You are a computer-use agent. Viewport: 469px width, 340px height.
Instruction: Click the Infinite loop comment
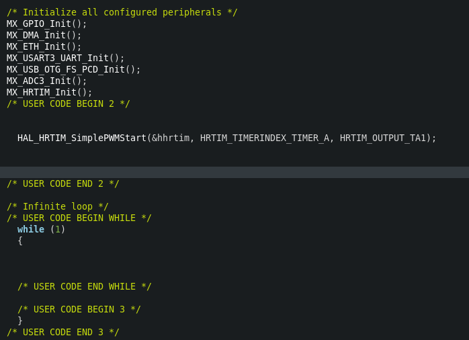click(57, 206)
